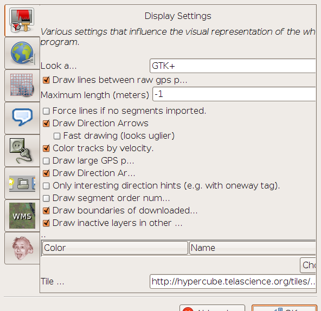Disable Draw lines between raw gps points

click(x=46, y=80)
